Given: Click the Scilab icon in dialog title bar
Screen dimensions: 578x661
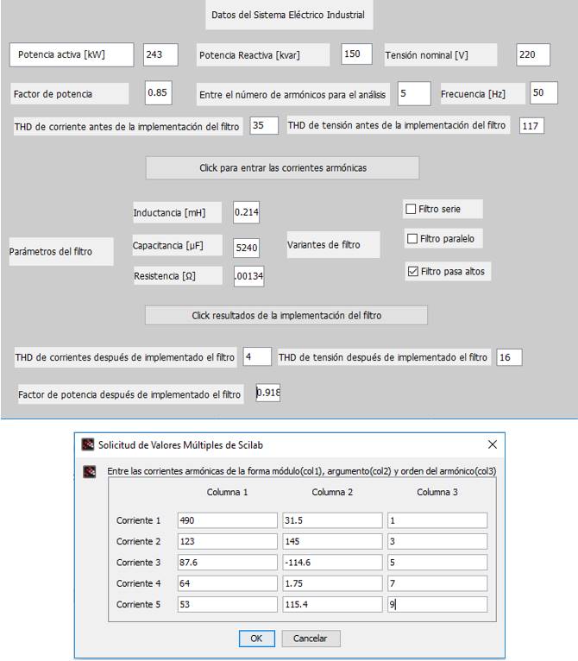Looking at the screenshot, I should pyautogui.click(x=87, y=444).
